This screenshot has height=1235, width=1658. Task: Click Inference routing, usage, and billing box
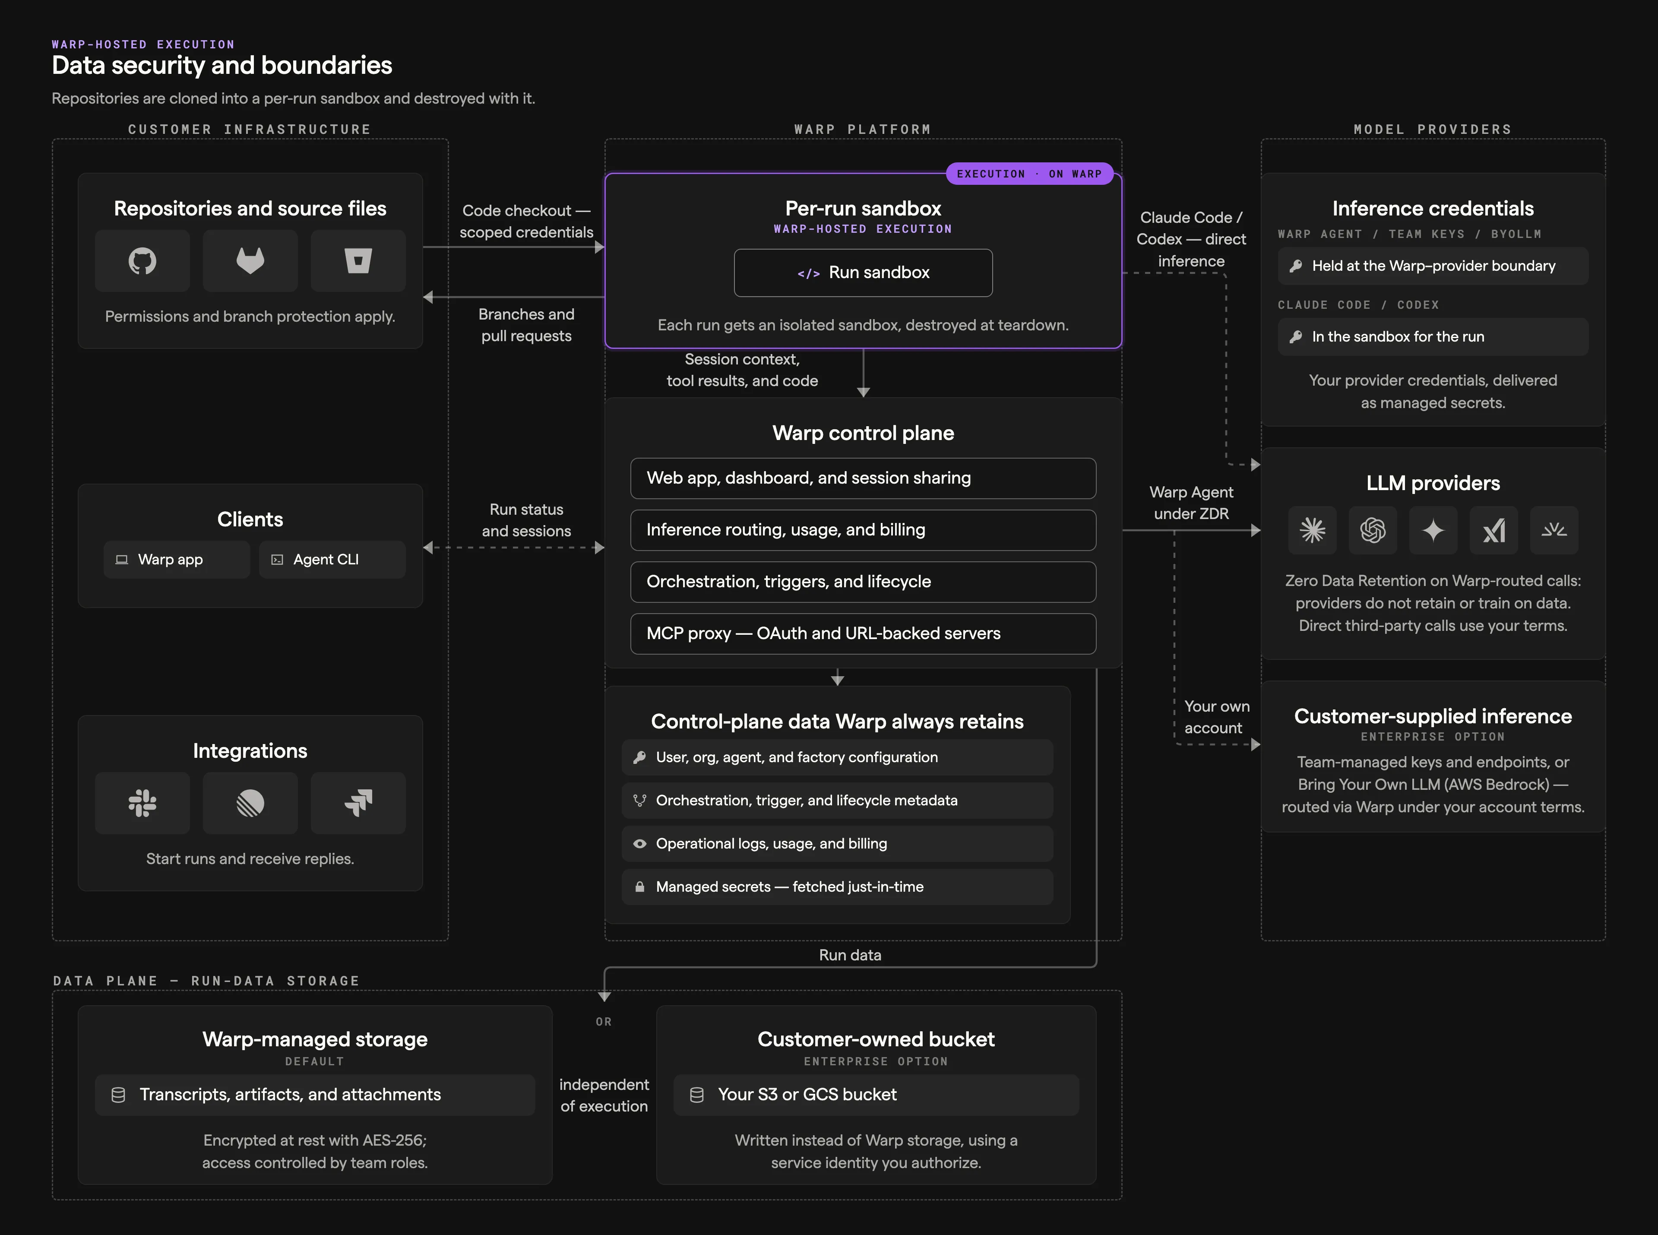point(864,530)
